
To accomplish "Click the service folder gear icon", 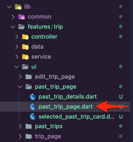I will pos(25,57).
